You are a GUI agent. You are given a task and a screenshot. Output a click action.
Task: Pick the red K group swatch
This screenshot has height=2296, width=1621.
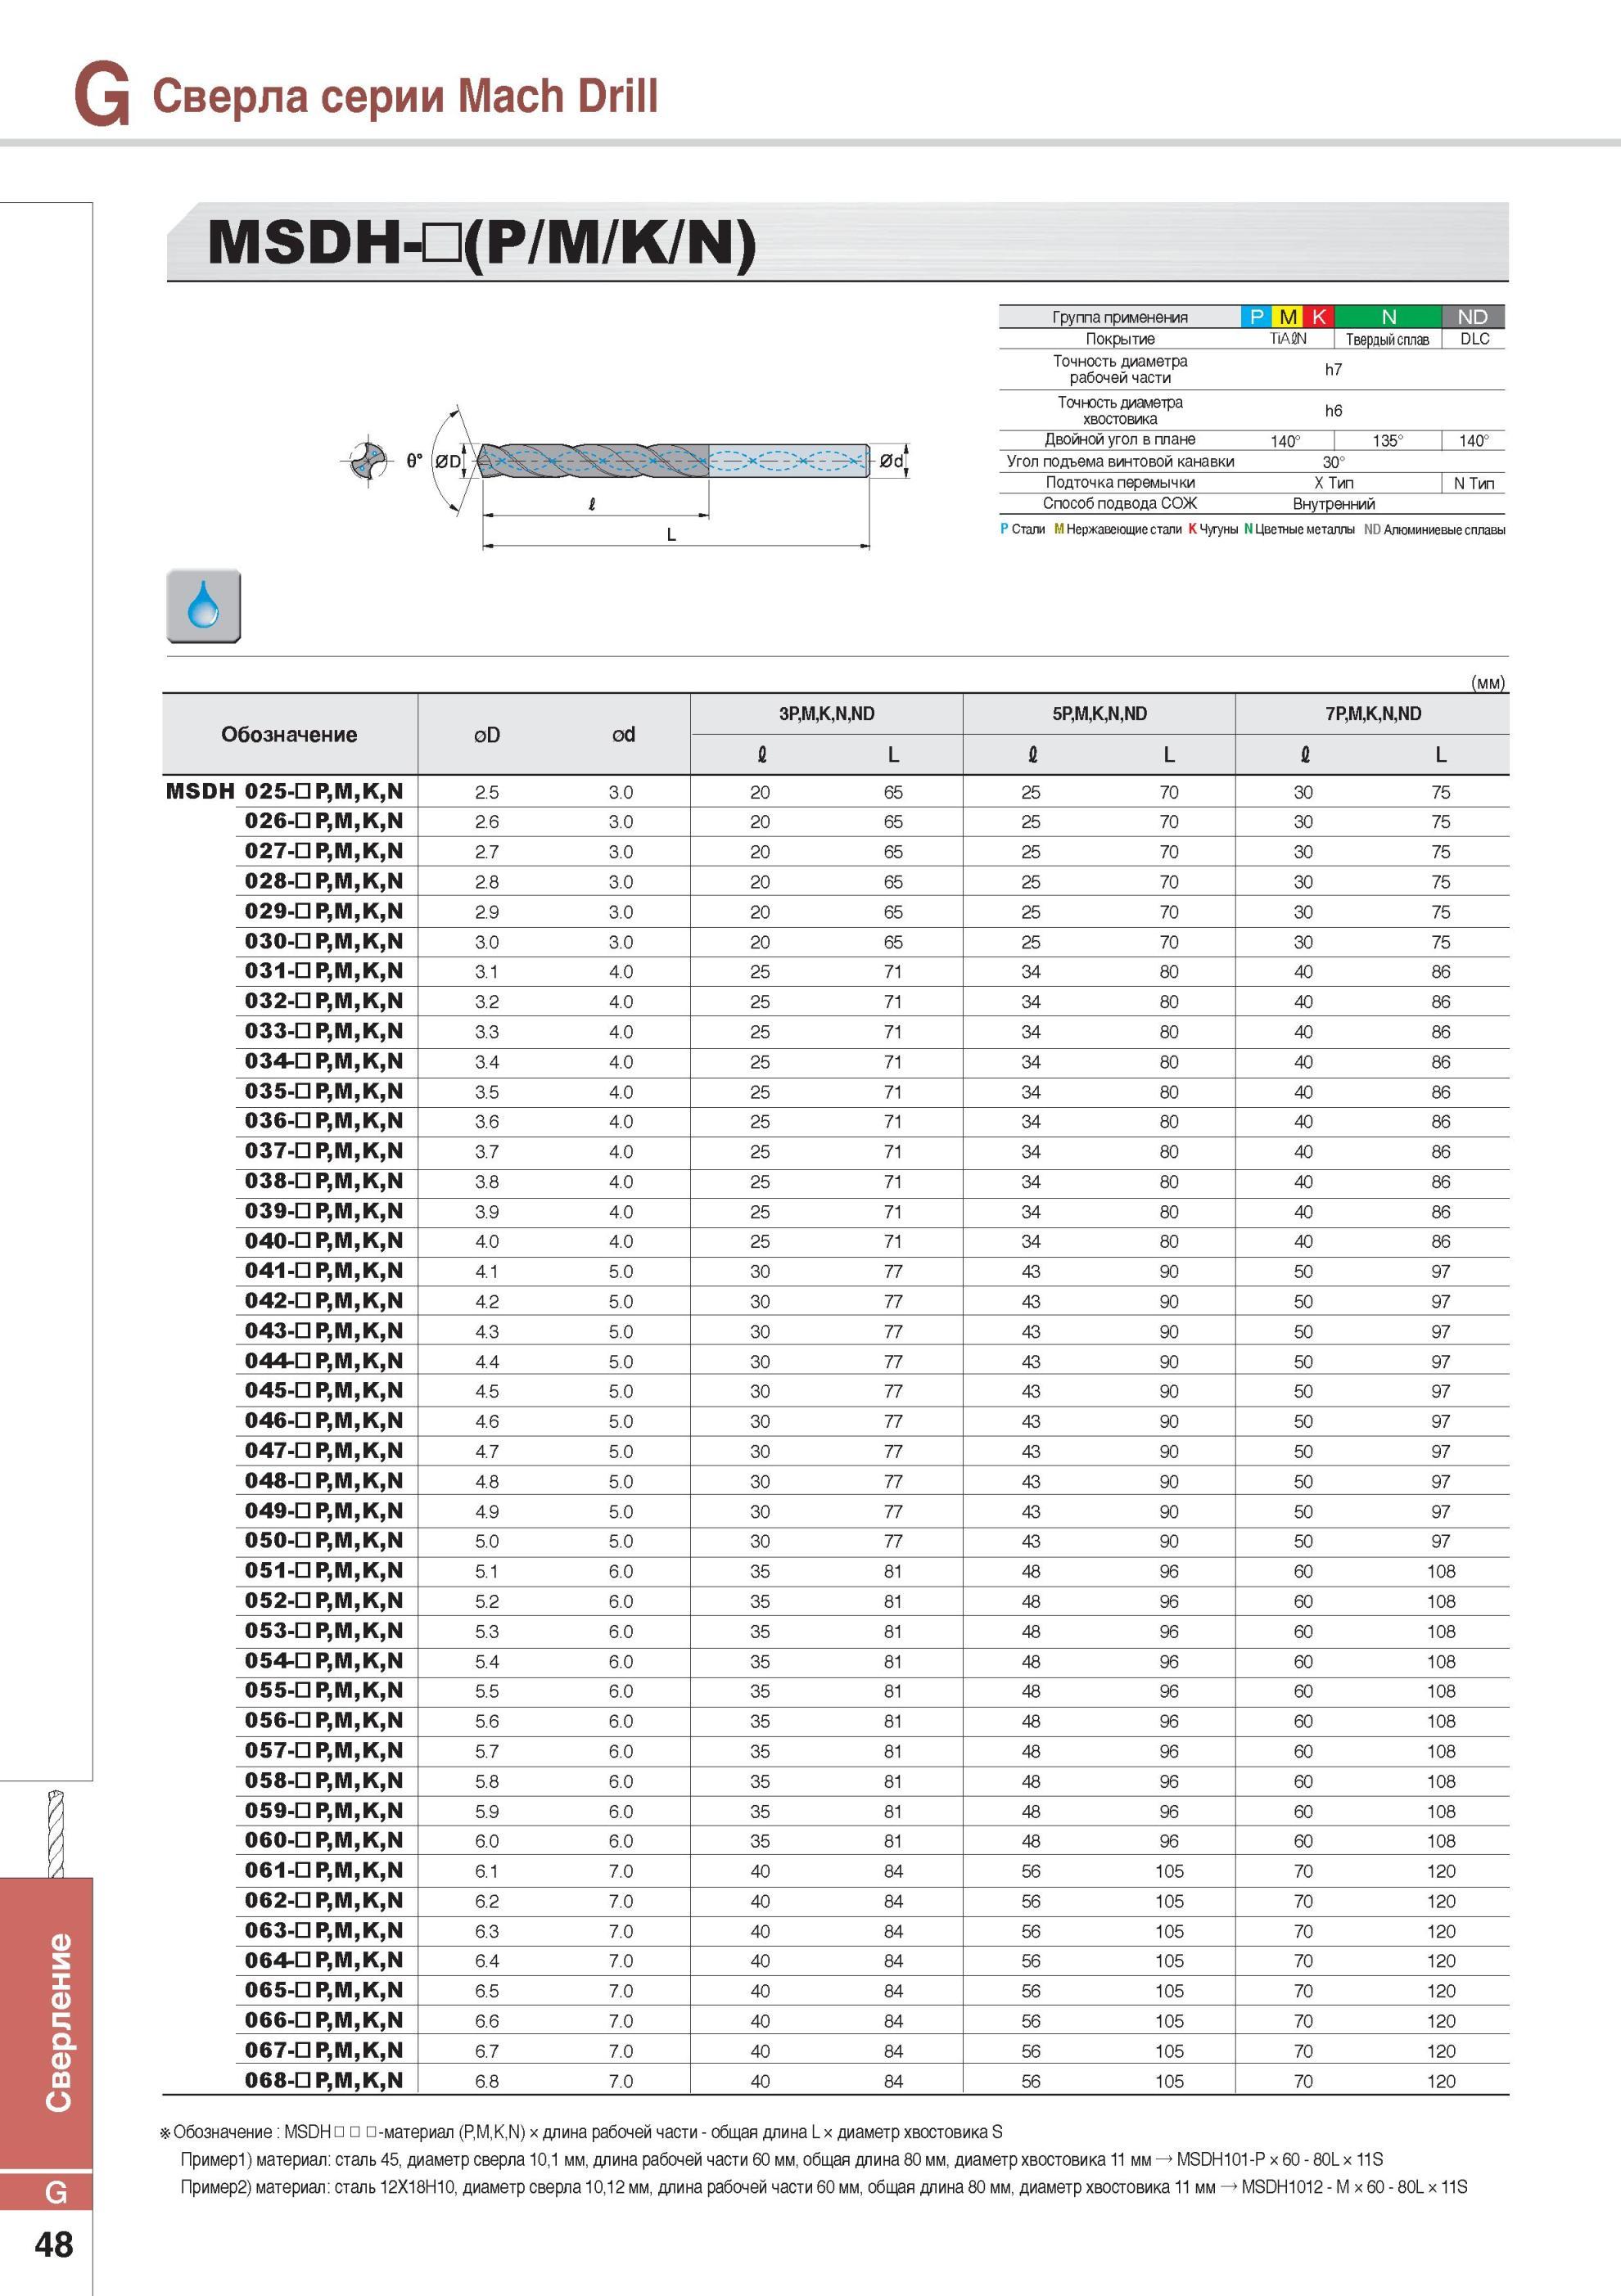click(x=1319, y=317)
